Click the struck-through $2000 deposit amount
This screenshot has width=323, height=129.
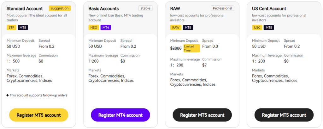tap(176, 48)
